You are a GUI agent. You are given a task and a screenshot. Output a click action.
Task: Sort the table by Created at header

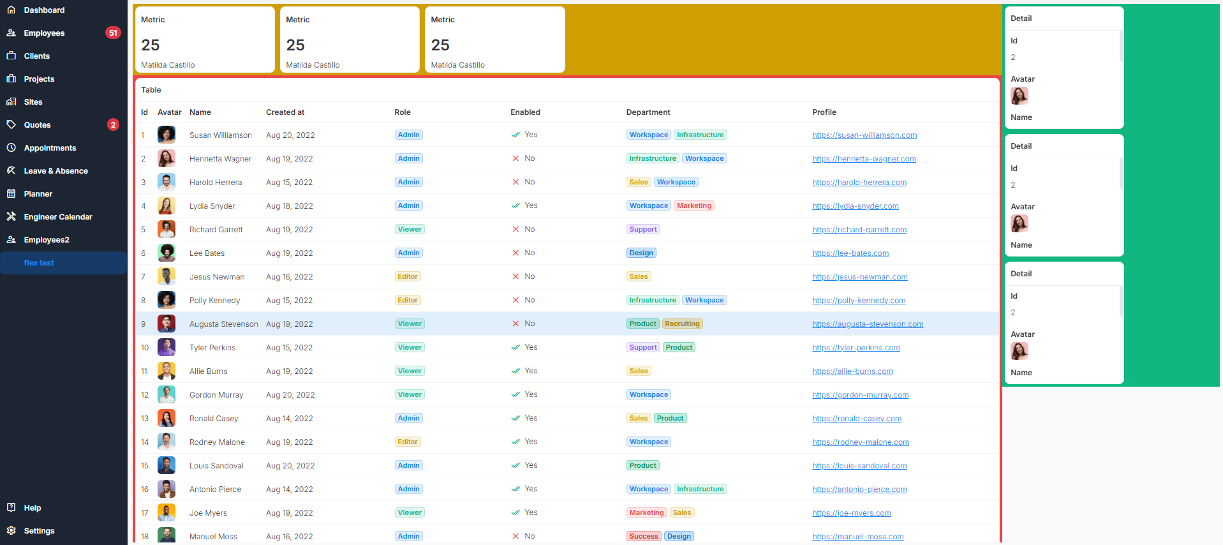[x=285, y=112]
